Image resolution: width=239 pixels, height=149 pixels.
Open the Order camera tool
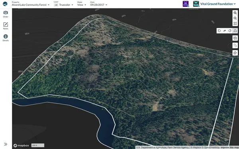[6, 14]
